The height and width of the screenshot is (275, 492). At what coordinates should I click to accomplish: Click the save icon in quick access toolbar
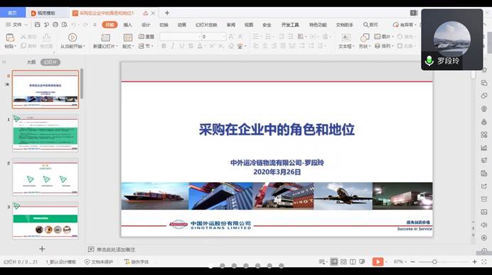(x=38, y=25)
